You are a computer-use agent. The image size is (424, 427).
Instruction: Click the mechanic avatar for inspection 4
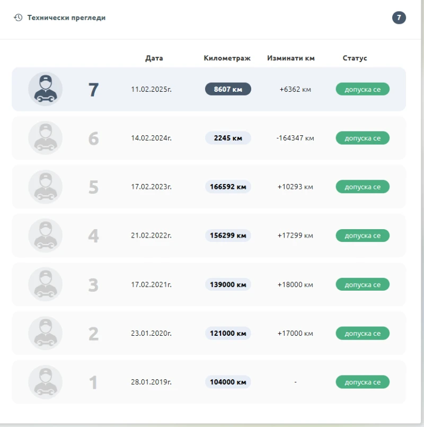click(x=45, y=236)
